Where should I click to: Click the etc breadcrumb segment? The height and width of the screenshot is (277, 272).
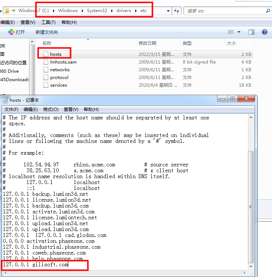143,11
